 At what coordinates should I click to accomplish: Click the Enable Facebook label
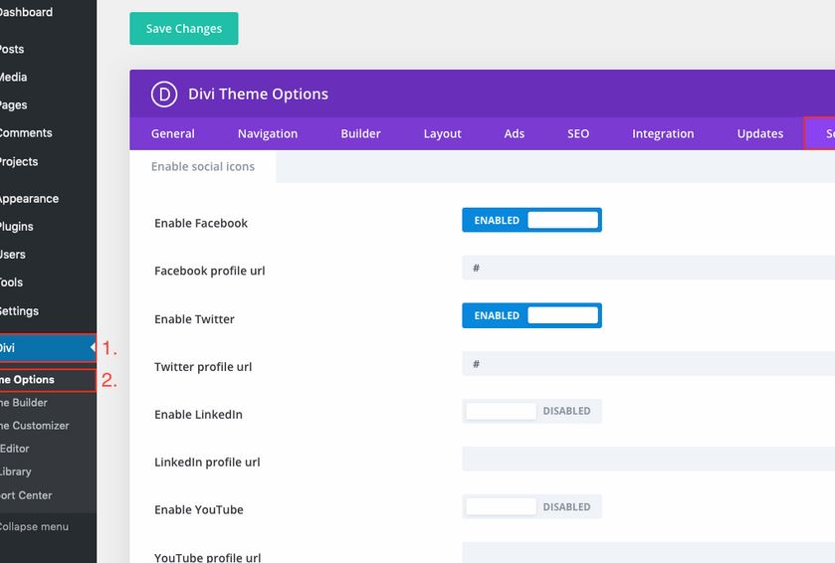tap(201, 223)
